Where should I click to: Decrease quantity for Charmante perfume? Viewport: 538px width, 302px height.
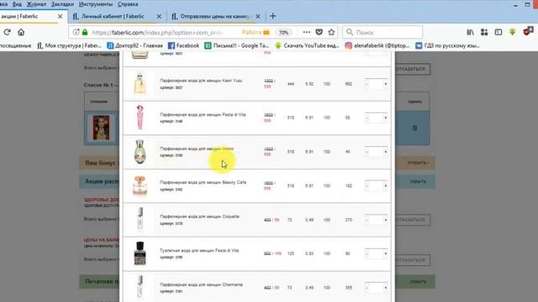[x=367, y=288]
